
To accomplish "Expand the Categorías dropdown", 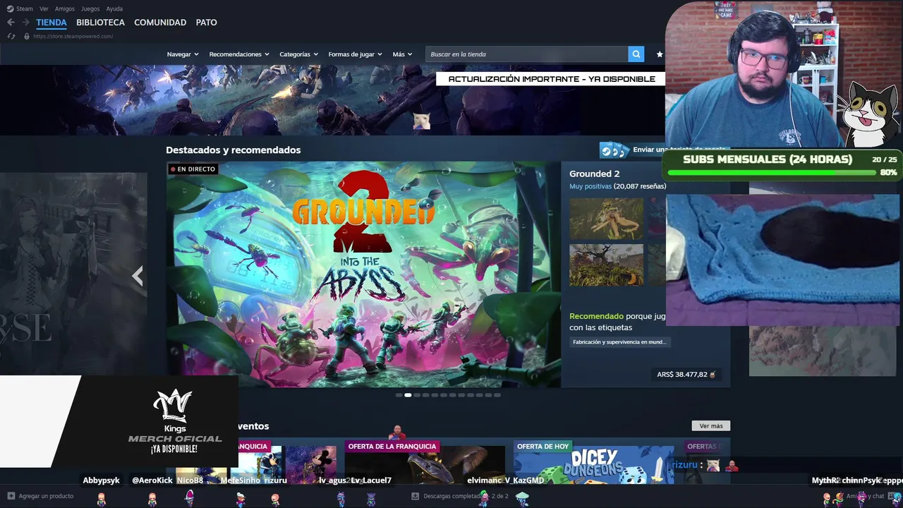I will point(298,54).
